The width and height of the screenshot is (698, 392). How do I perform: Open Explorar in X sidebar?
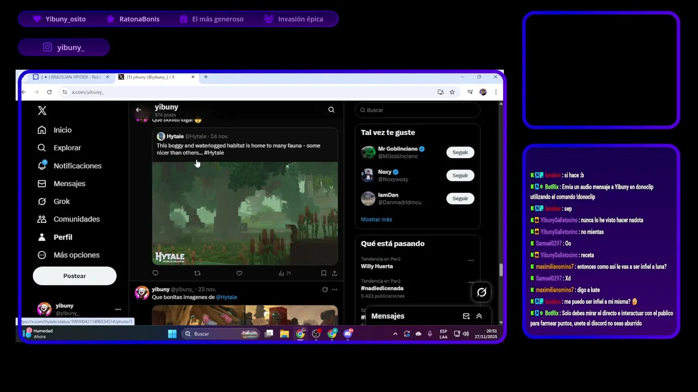(59, 148)
